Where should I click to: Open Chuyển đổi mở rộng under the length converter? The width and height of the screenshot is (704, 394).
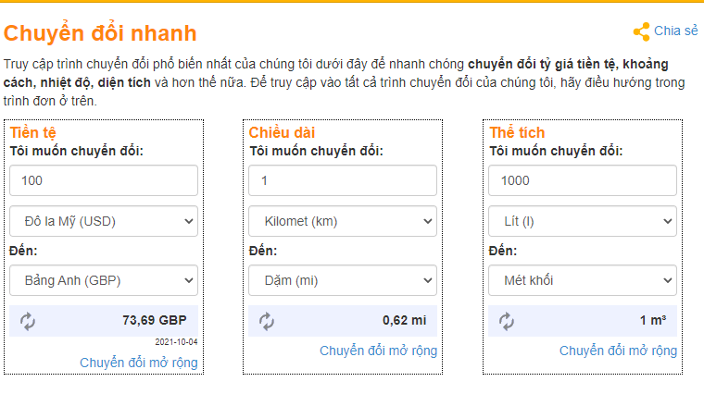[378, 351]
